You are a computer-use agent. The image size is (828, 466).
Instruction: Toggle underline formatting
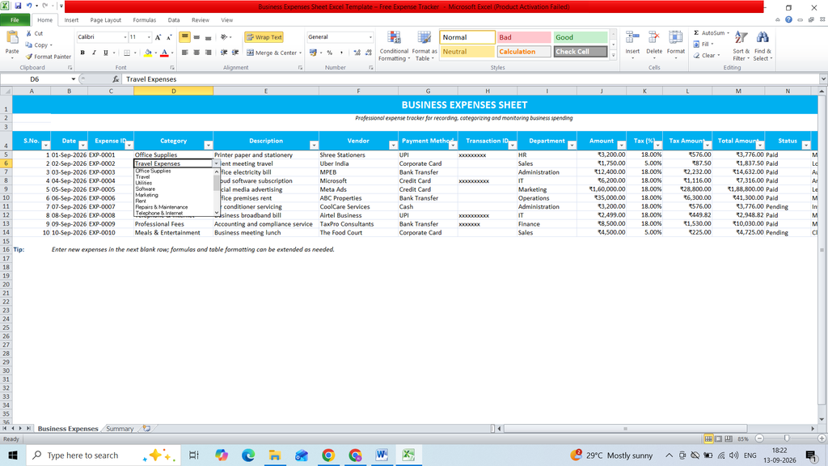click(106, 53)
